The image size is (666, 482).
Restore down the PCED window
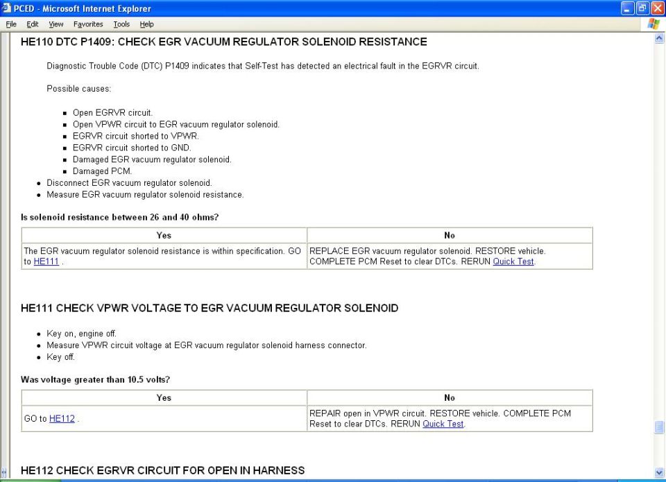point(642,8)
